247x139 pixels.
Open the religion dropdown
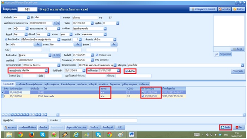coord(71,34)
